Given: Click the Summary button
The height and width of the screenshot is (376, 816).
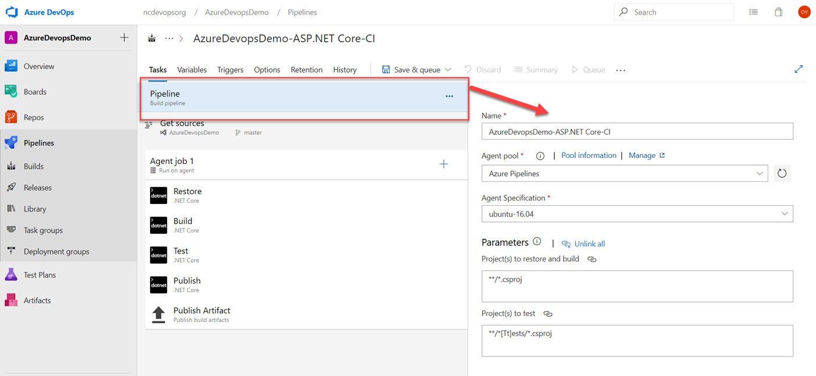Looking at the screenshot, I should pyautogui.click(x=536, y=70).
